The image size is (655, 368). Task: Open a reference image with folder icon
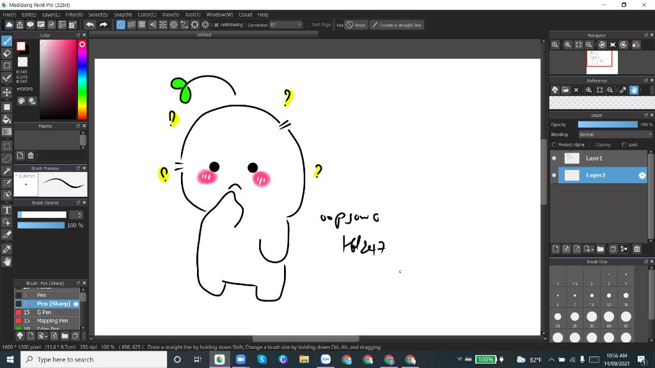[565, 89]
